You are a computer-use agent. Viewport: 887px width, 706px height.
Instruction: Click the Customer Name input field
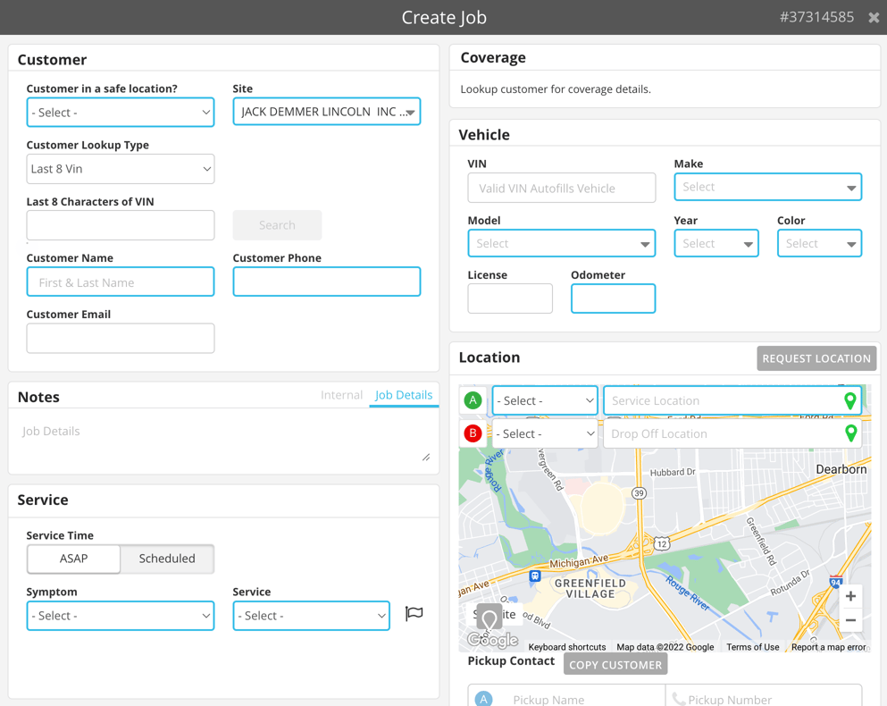[121, 282]
